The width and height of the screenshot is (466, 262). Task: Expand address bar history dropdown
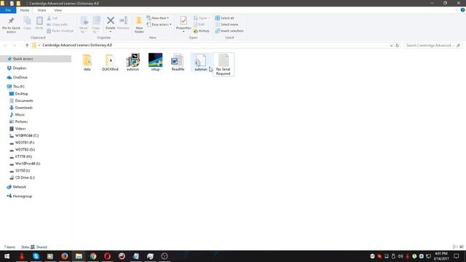(391, 45)
